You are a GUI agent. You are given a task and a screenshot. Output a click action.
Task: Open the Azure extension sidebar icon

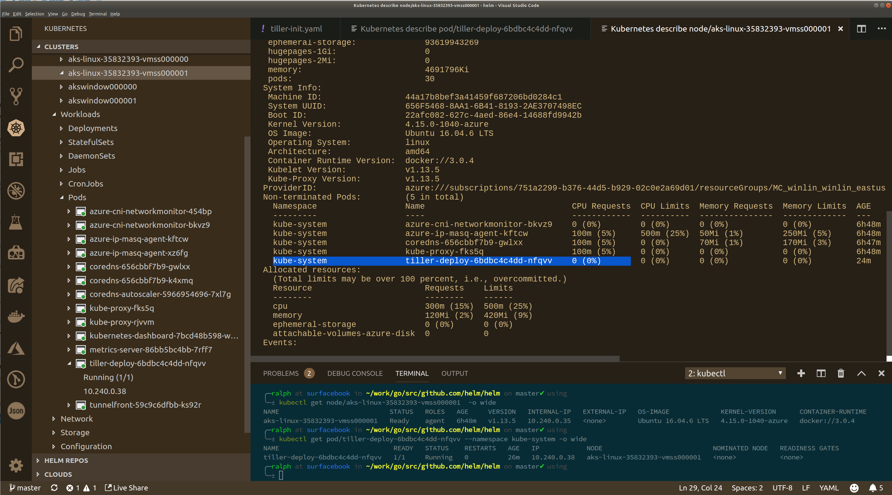pyautogui.click(x=16, y=348)
